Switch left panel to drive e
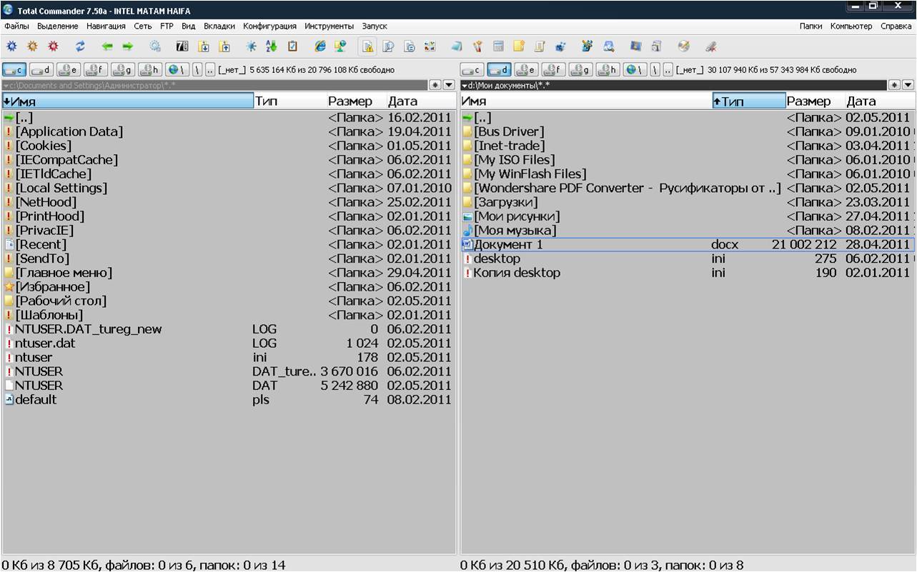917x572 pixels. click(x=69, y=70)
